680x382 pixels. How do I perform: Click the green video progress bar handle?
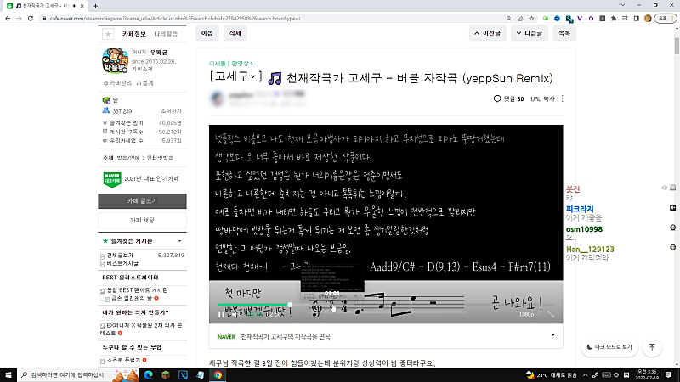[x=290, y=305]
